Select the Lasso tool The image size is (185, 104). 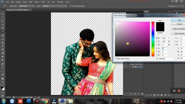[3, 21]
